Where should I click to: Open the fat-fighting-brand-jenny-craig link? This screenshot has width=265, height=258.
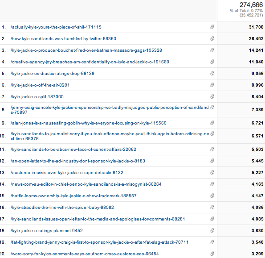[100, 242]
